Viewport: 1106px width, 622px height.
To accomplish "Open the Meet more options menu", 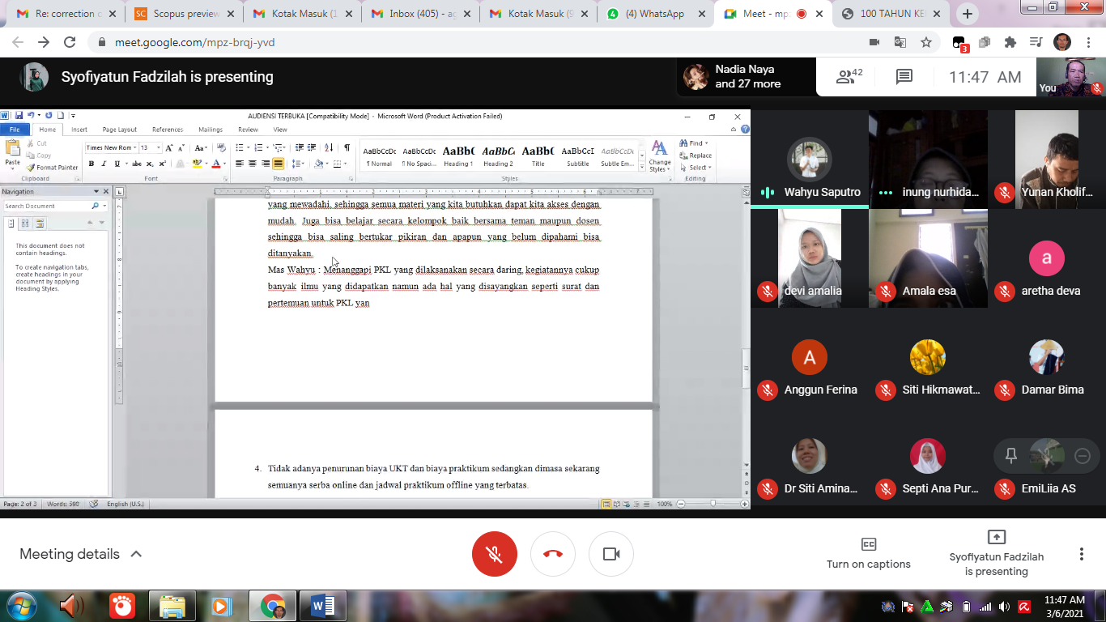I will [x=1081, y=554].
